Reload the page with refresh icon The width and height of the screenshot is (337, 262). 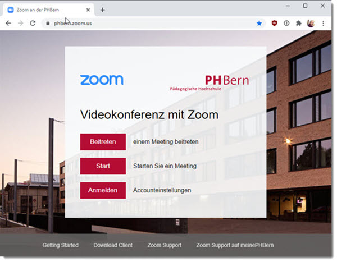pos(33,23)
